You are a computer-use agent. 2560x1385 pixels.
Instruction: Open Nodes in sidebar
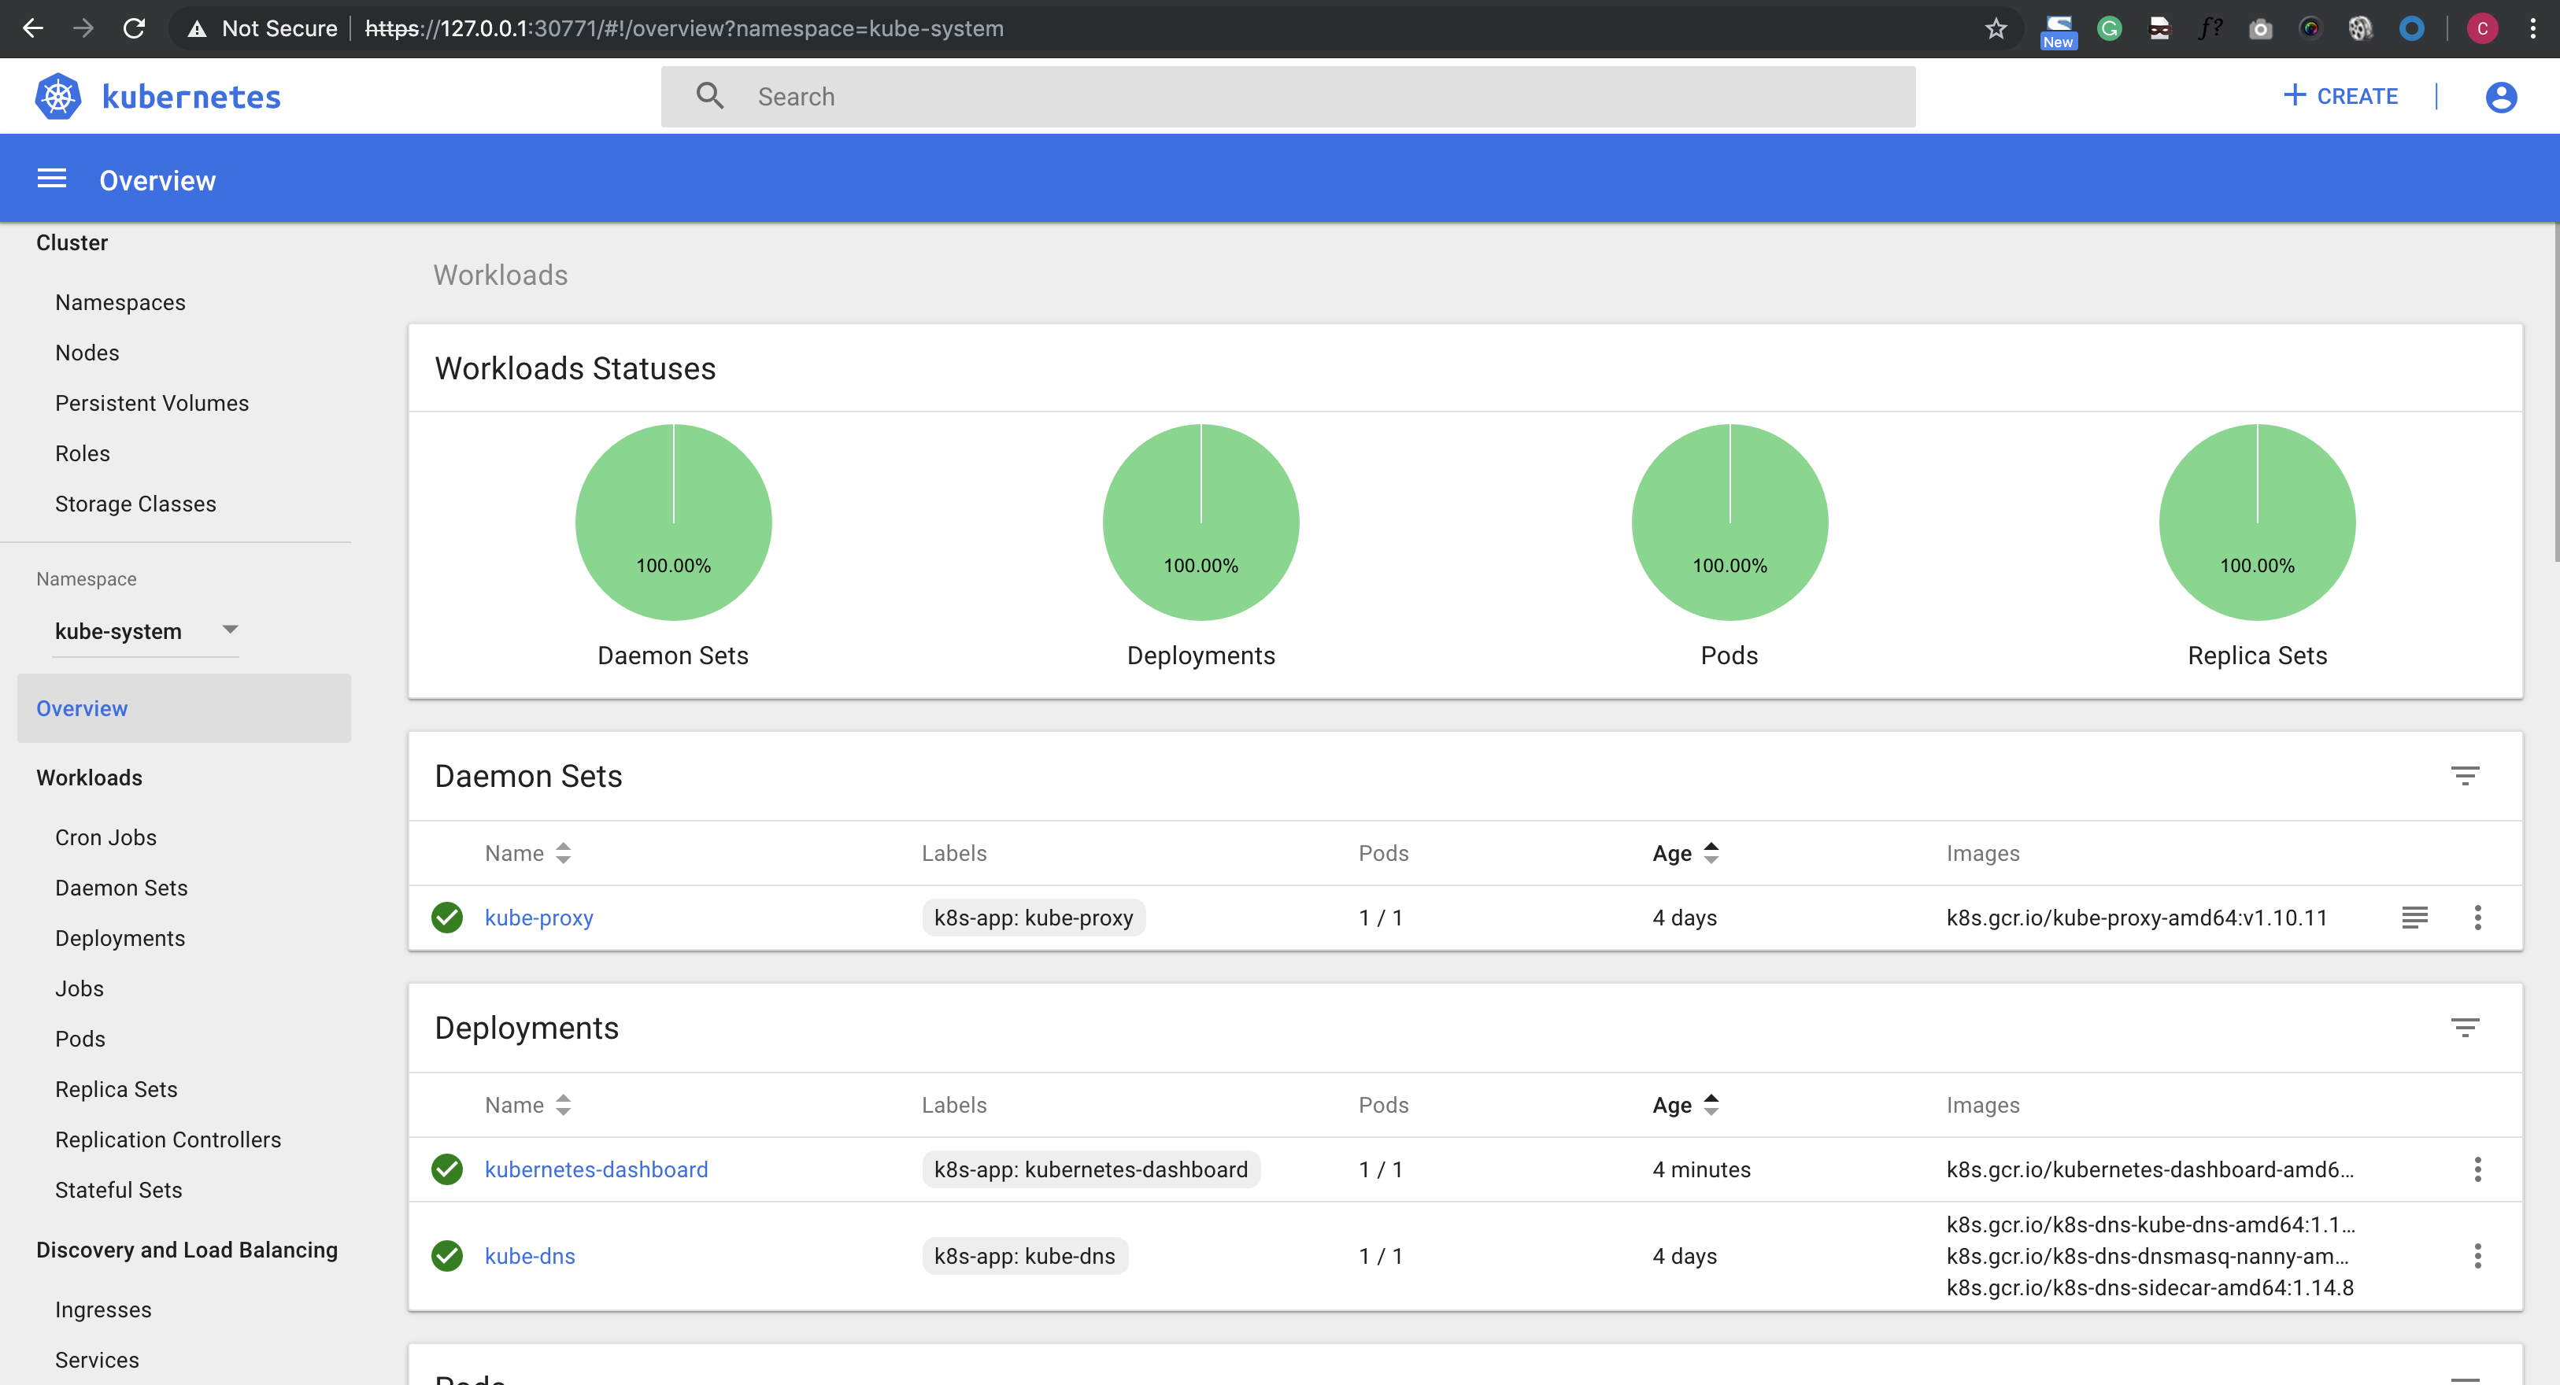(x=87, y=353)
